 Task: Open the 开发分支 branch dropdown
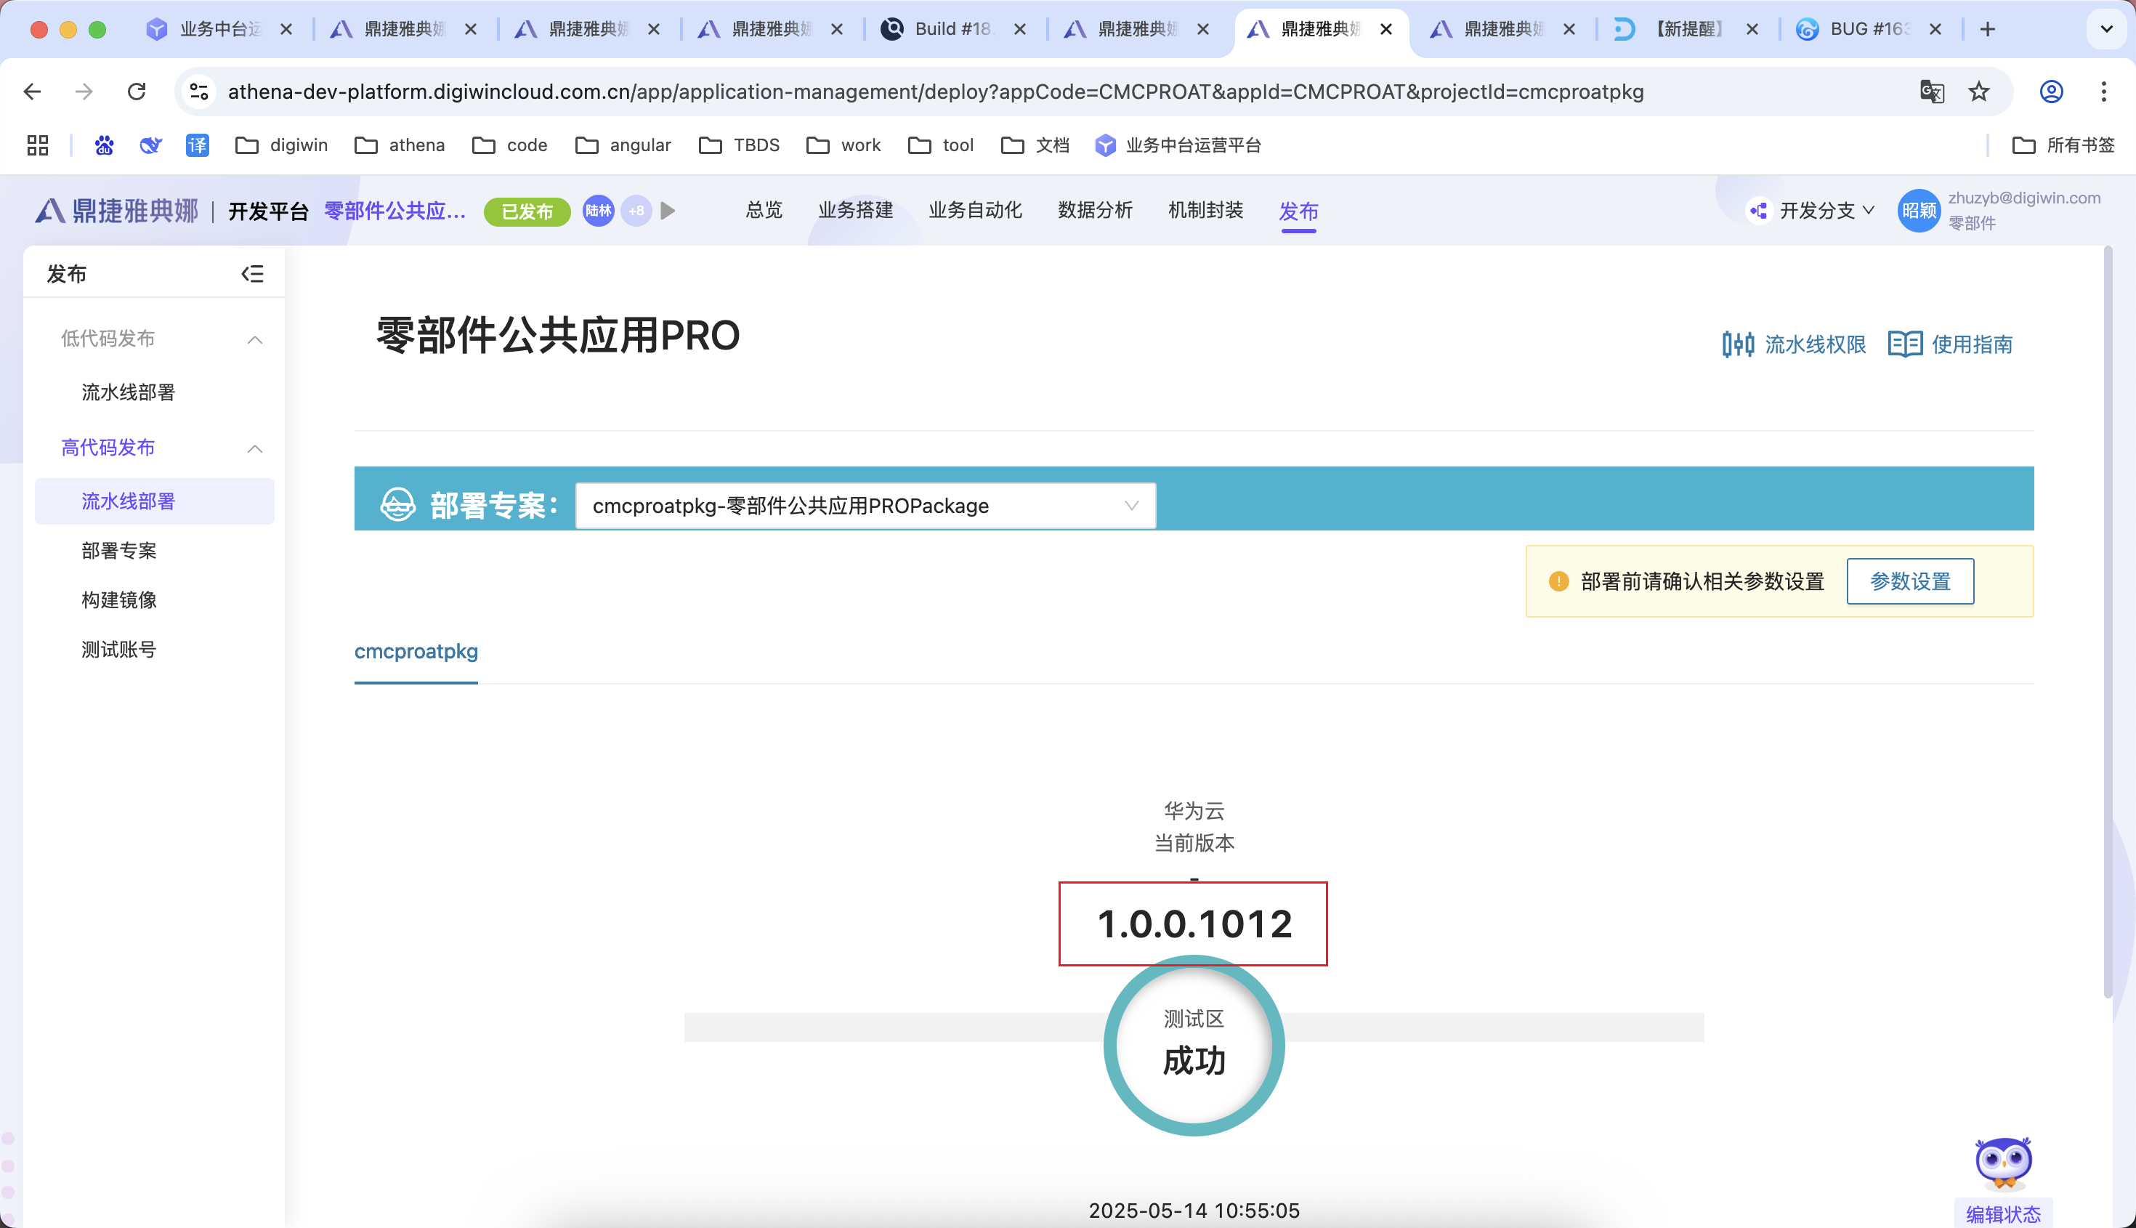coord(1811,210)
